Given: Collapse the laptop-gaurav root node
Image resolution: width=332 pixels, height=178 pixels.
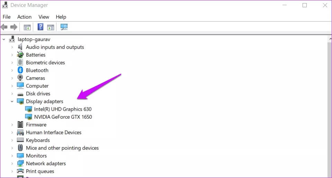Looking at the screenshot, I should coord(4,39).
